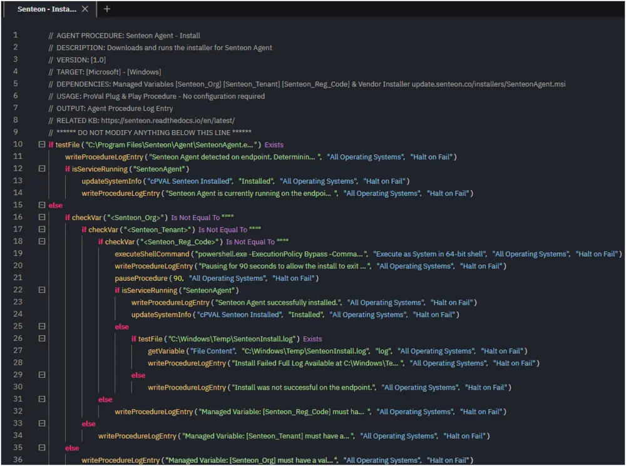Select pauseProcedure (90 statement
The width and height of the screenshot is (626, 466).
click(x=217, y=278)
